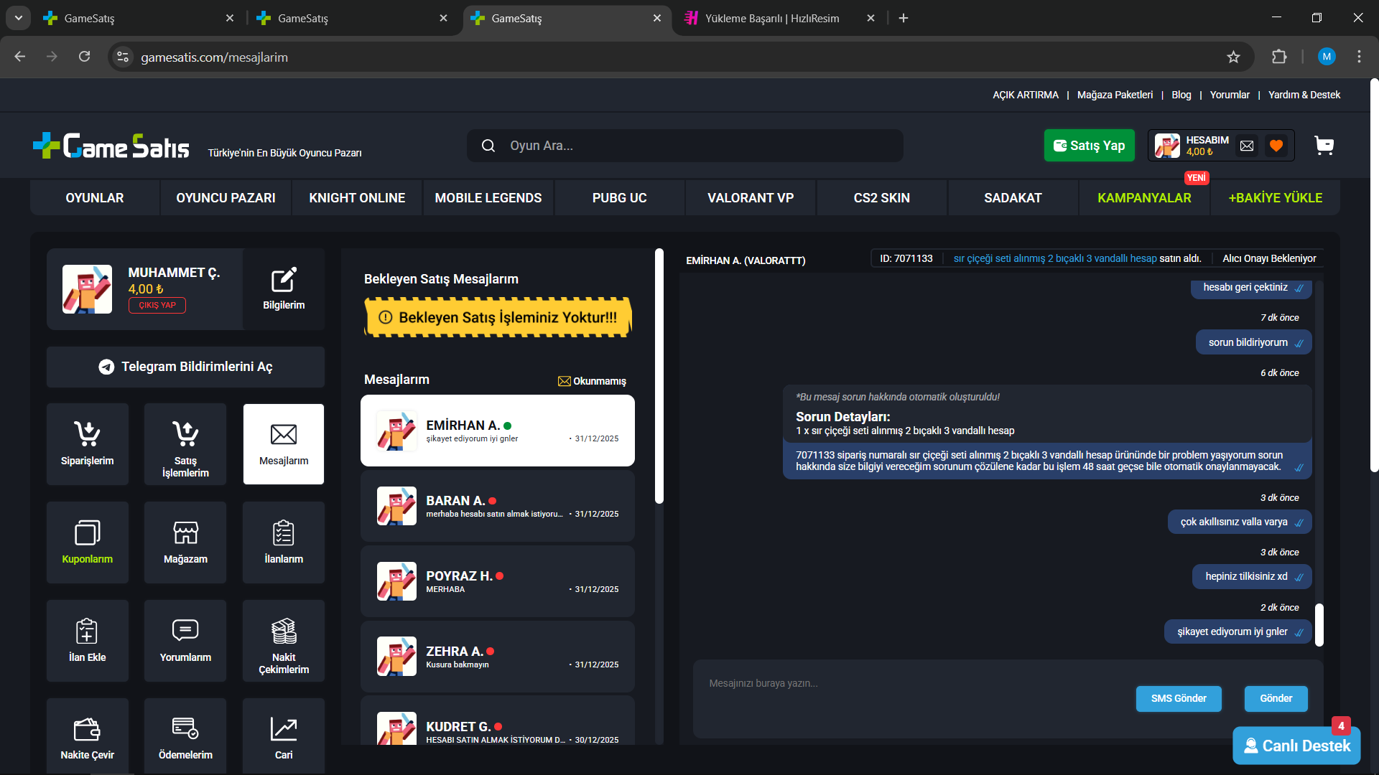Open Chrome profile avatar M
This screenshot has width=1379, height=775.
1327,57
